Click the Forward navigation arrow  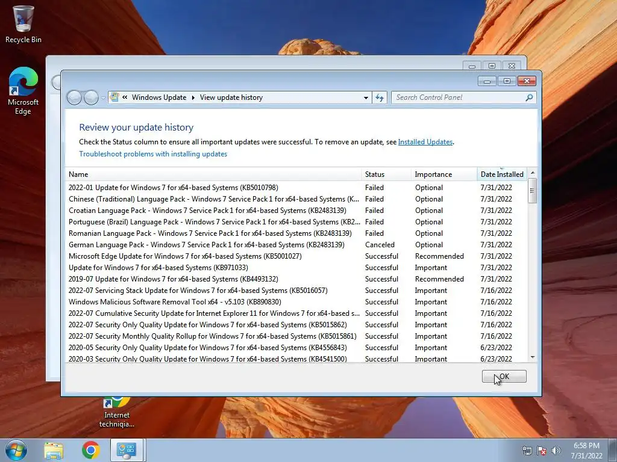pyautogui.click(x=91, y=97)
